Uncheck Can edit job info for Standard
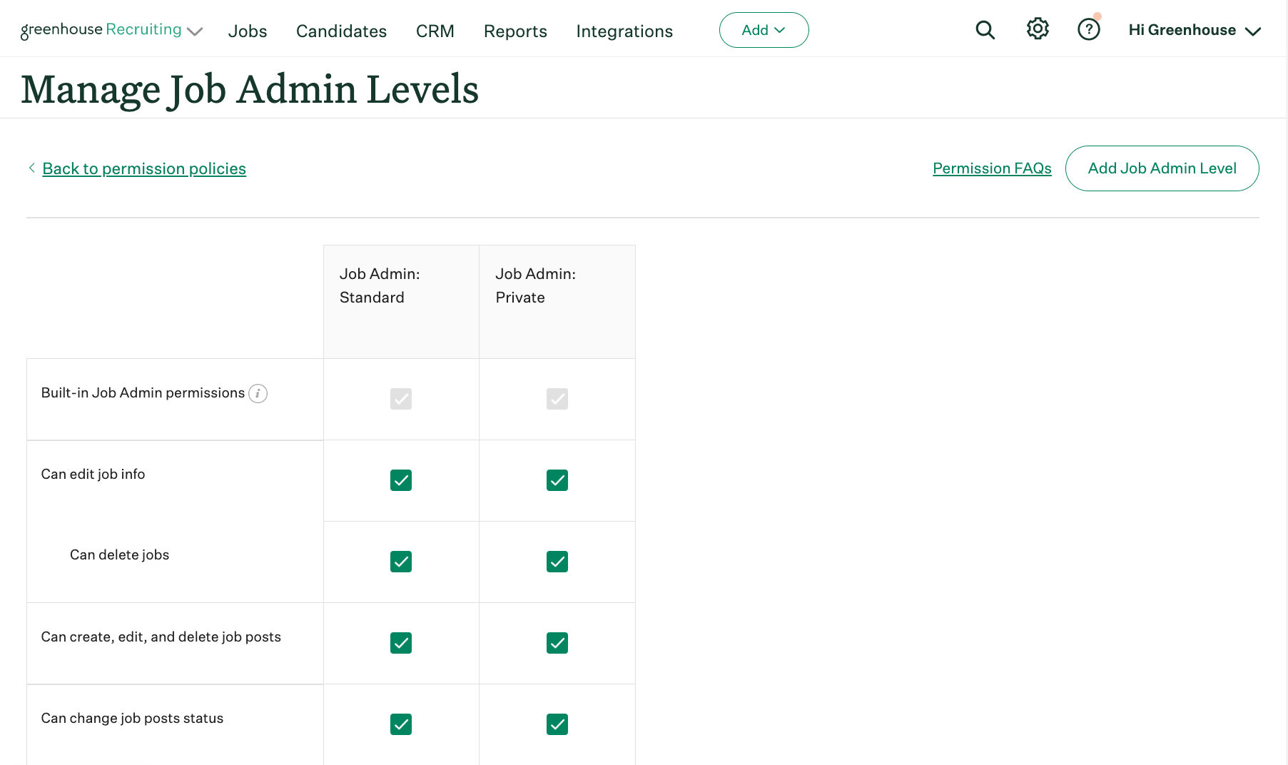1288x765 pixels. 401,480
